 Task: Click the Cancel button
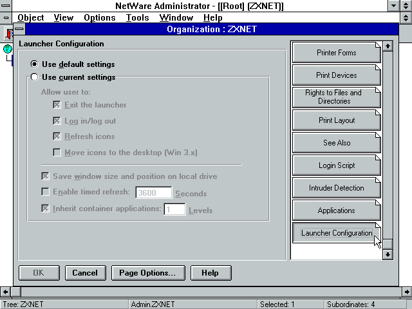(86, 273)
